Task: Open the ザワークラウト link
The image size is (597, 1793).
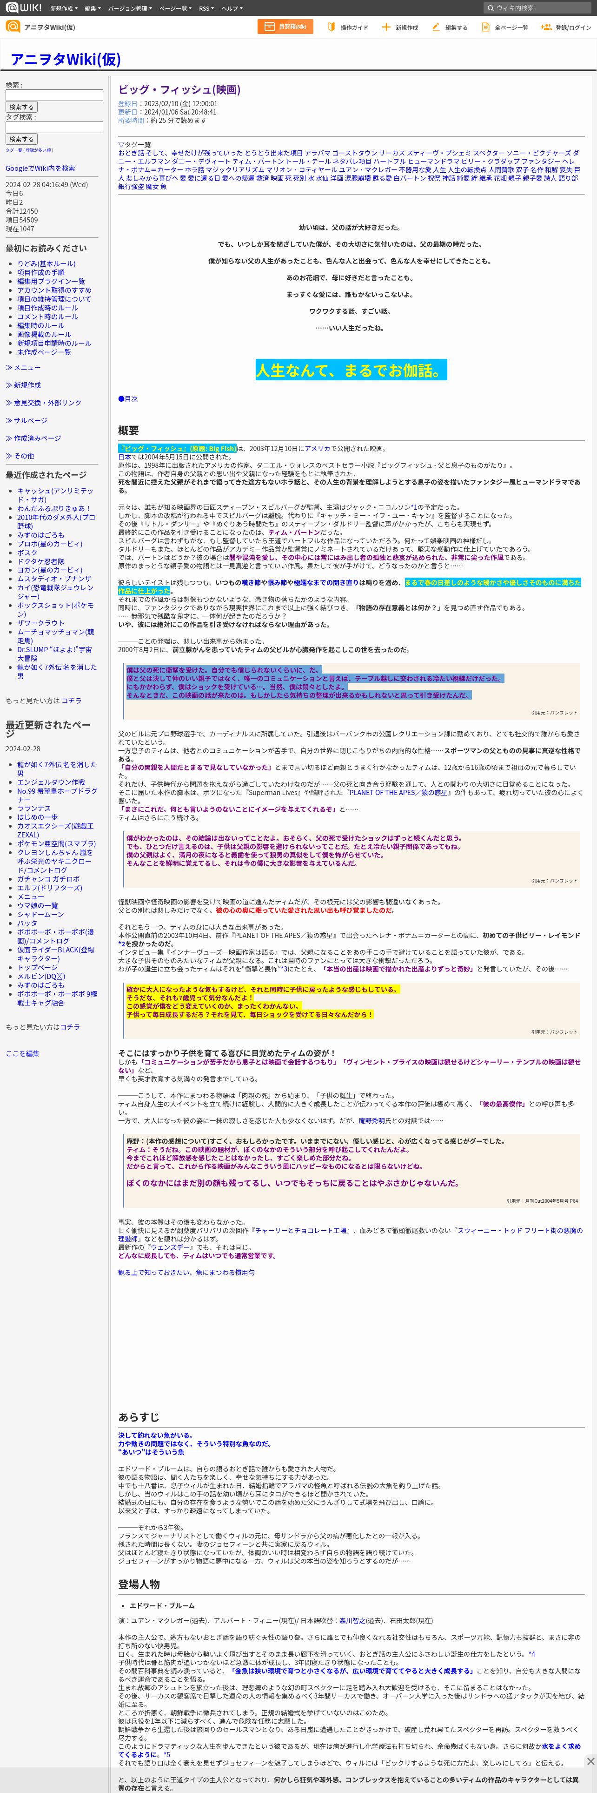Action: pos(41,624)
